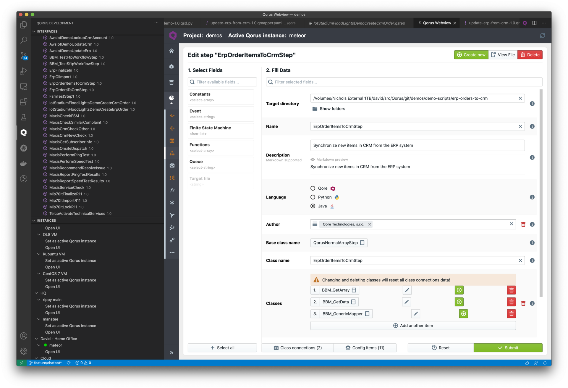Screen dimensions: 568x388
Task: Click the asterisk icon in Qorus sidebar
Action: pyautogui.click(x=172, y=203)
